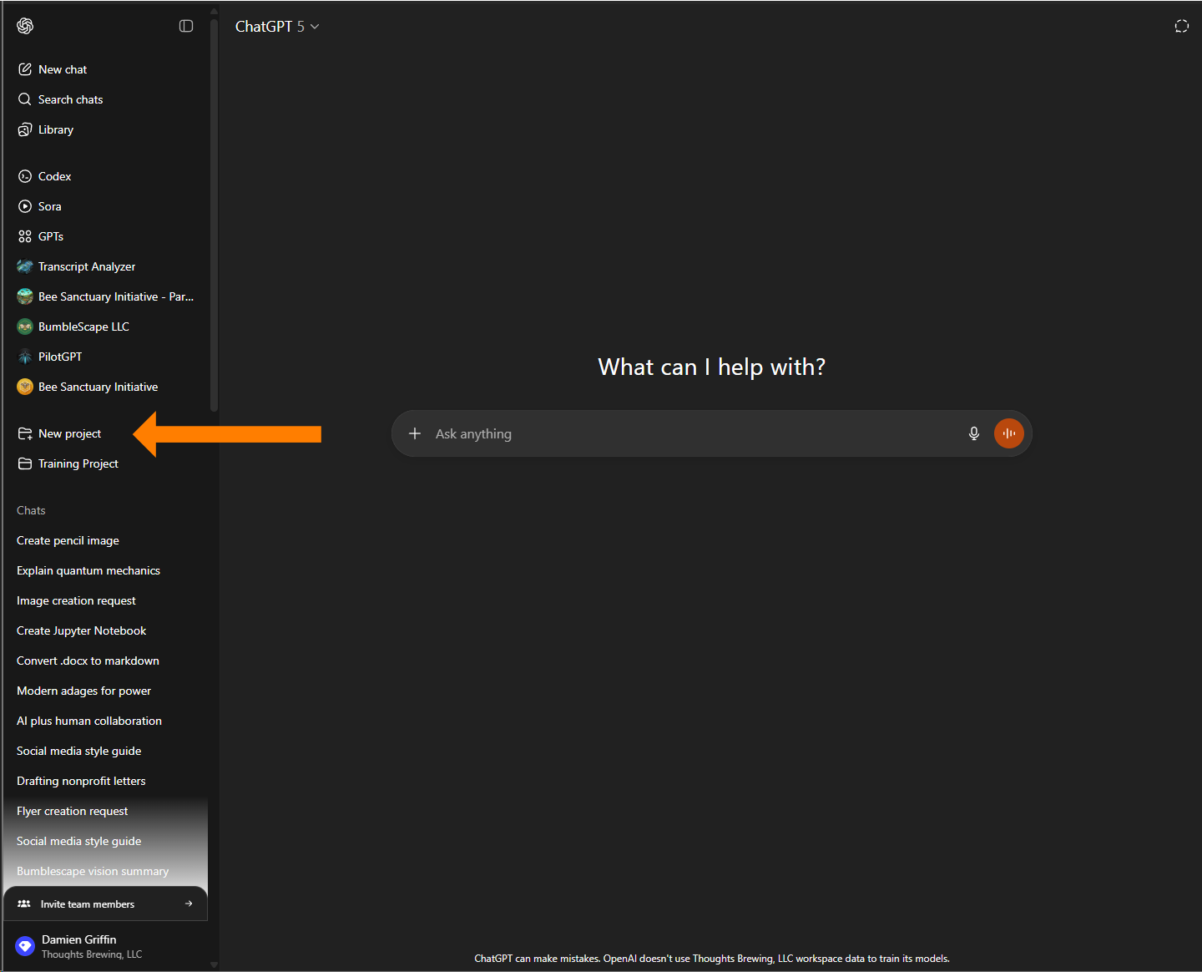
Task: Collapse the sidebar using the panel toggle
Action: pos(186,26)
